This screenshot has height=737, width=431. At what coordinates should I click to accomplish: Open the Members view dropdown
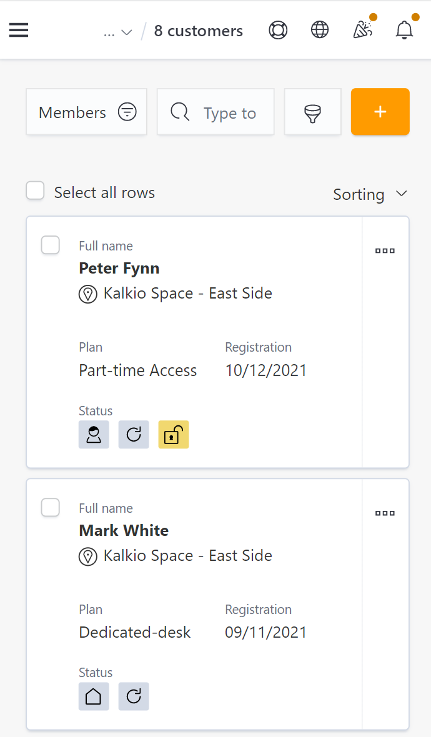86,112
